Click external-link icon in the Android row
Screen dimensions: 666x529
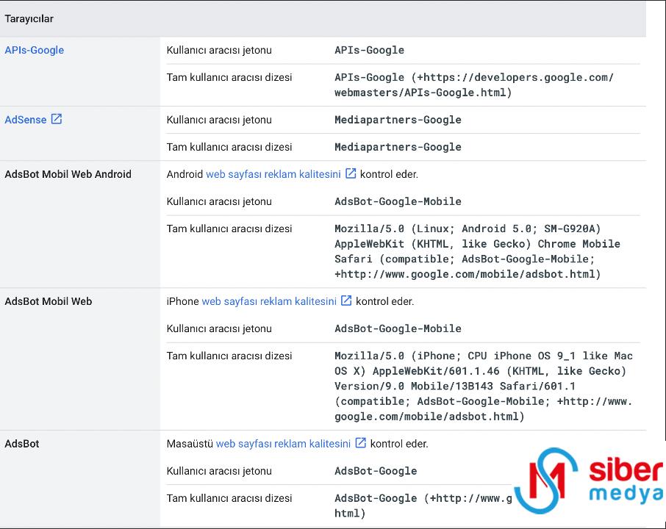click(351, 173)
